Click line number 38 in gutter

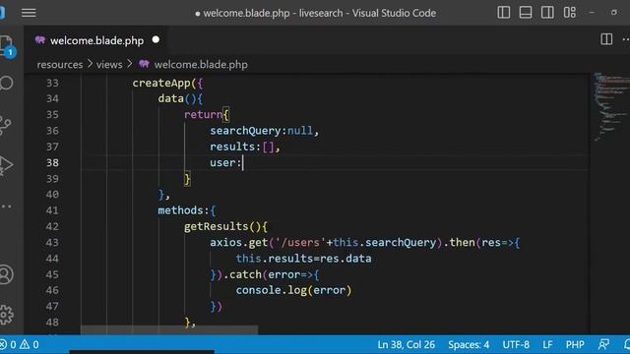52,162
